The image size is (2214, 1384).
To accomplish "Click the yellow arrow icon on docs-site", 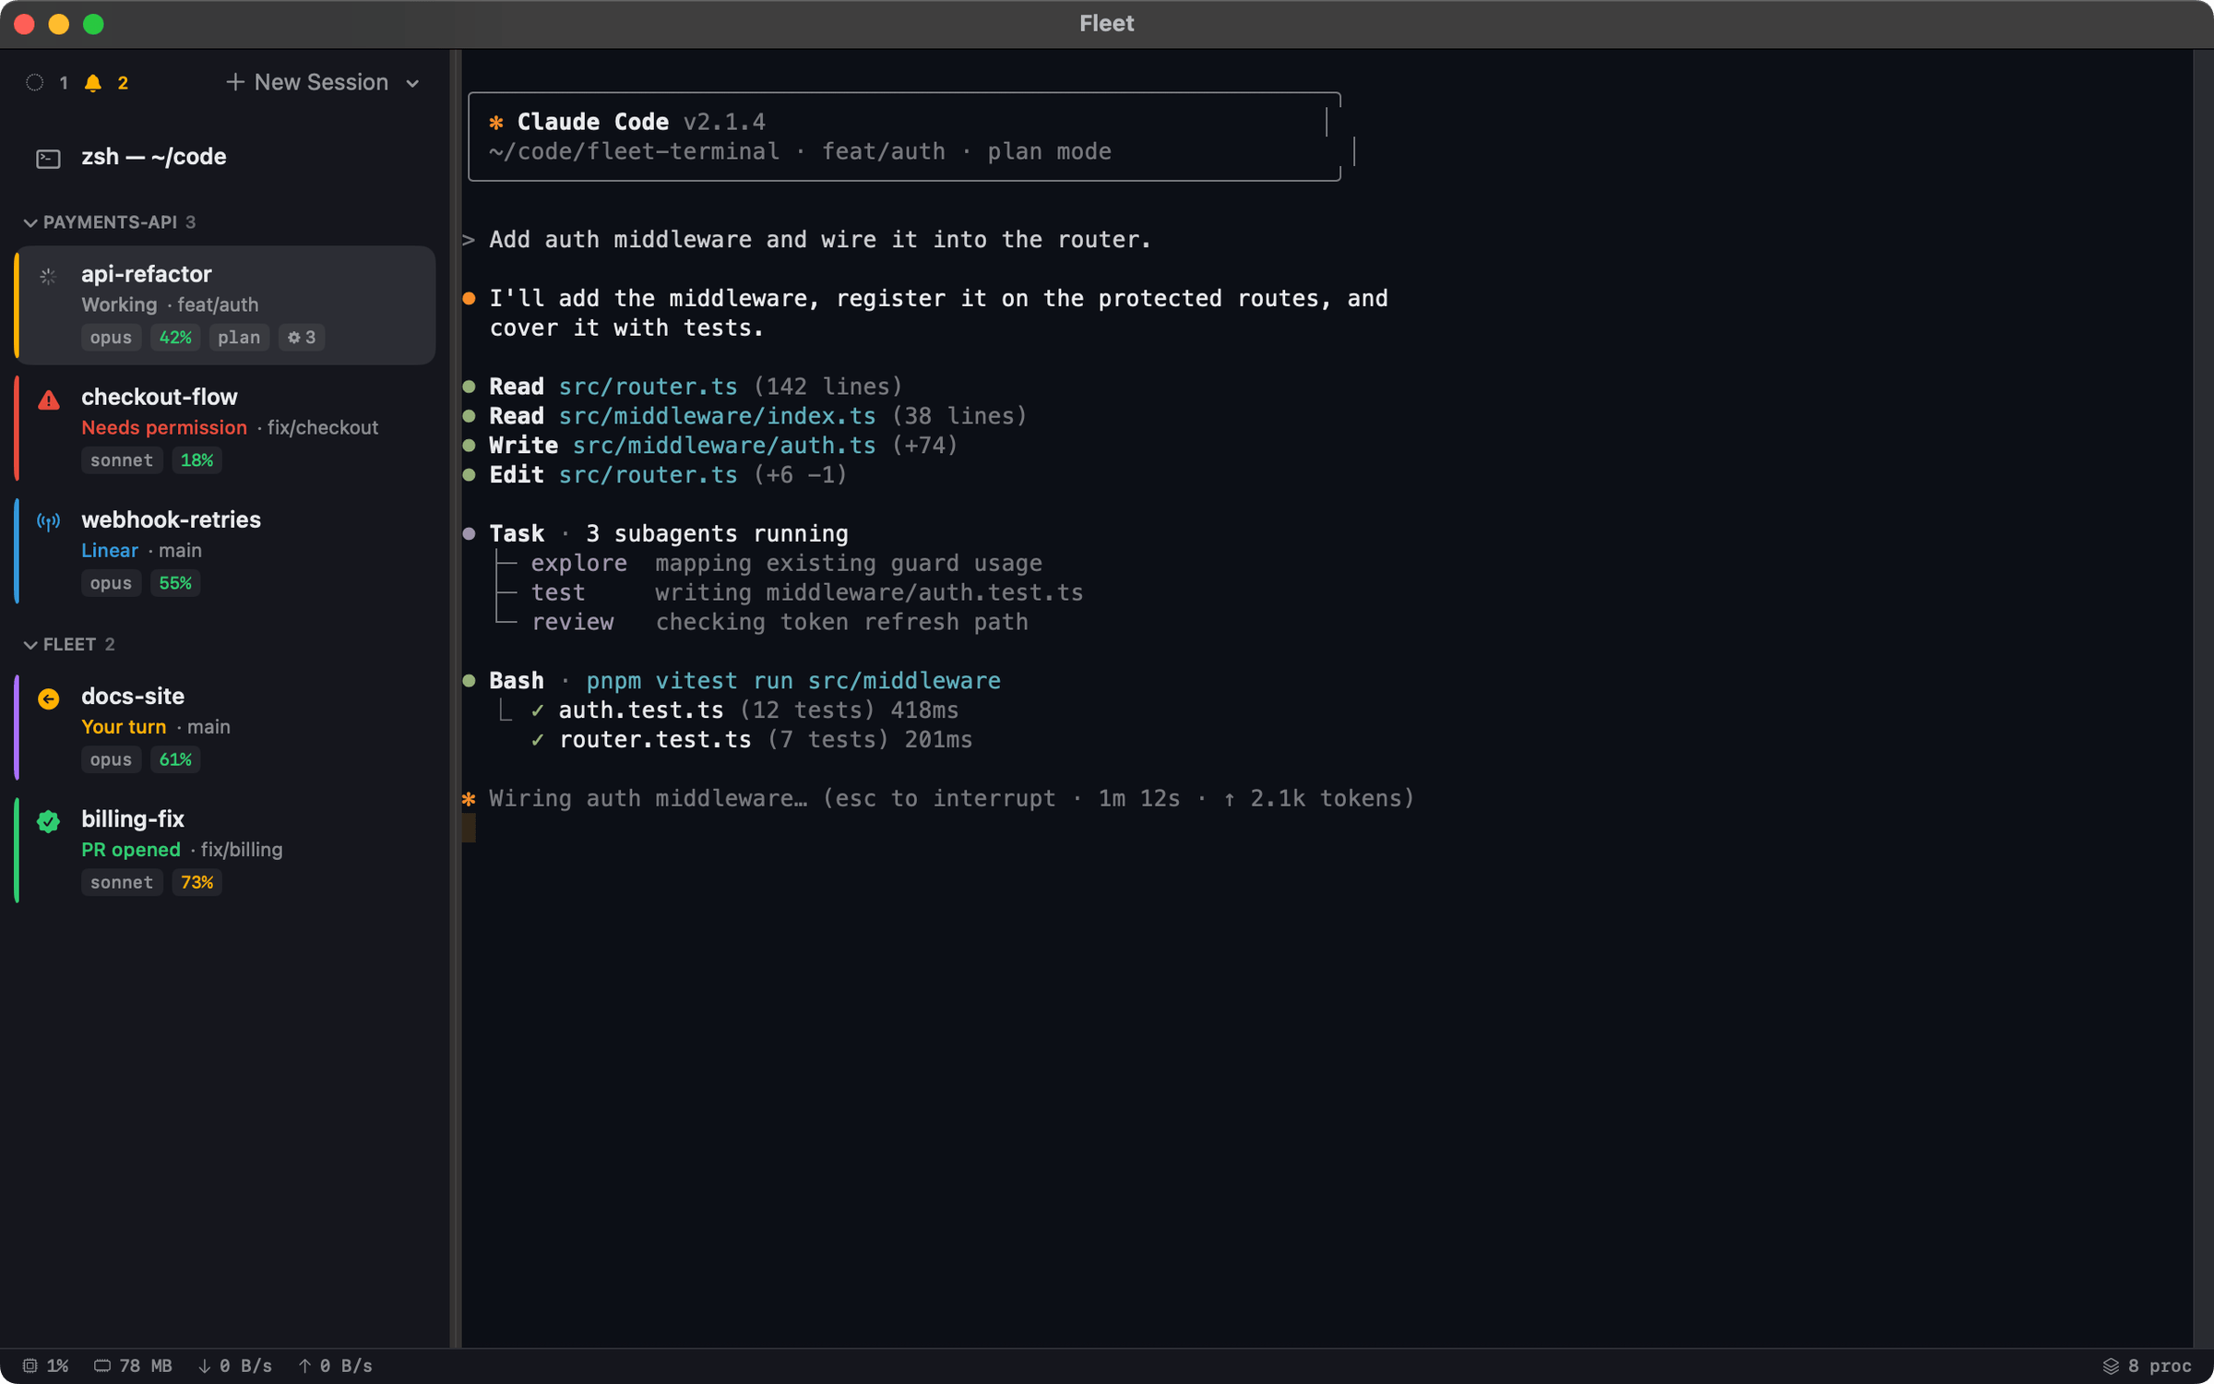I will pos(48,698).
